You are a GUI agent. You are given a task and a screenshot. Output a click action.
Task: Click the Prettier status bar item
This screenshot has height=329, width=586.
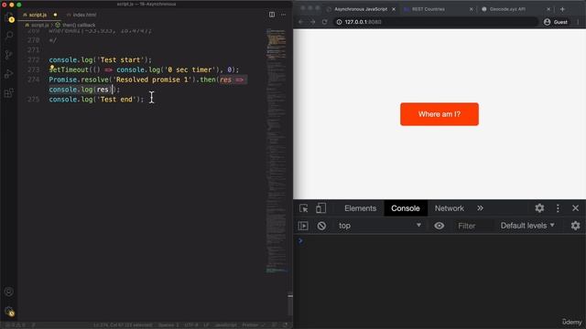pos(253,325)
